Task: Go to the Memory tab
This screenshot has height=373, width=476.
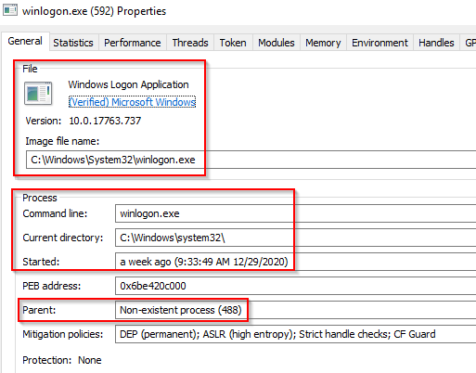Action: pos(323,43)
